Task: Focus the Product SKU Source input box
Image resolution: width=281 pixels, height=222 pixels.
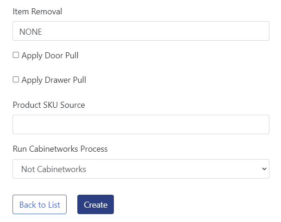Action: tap(141, 124)
